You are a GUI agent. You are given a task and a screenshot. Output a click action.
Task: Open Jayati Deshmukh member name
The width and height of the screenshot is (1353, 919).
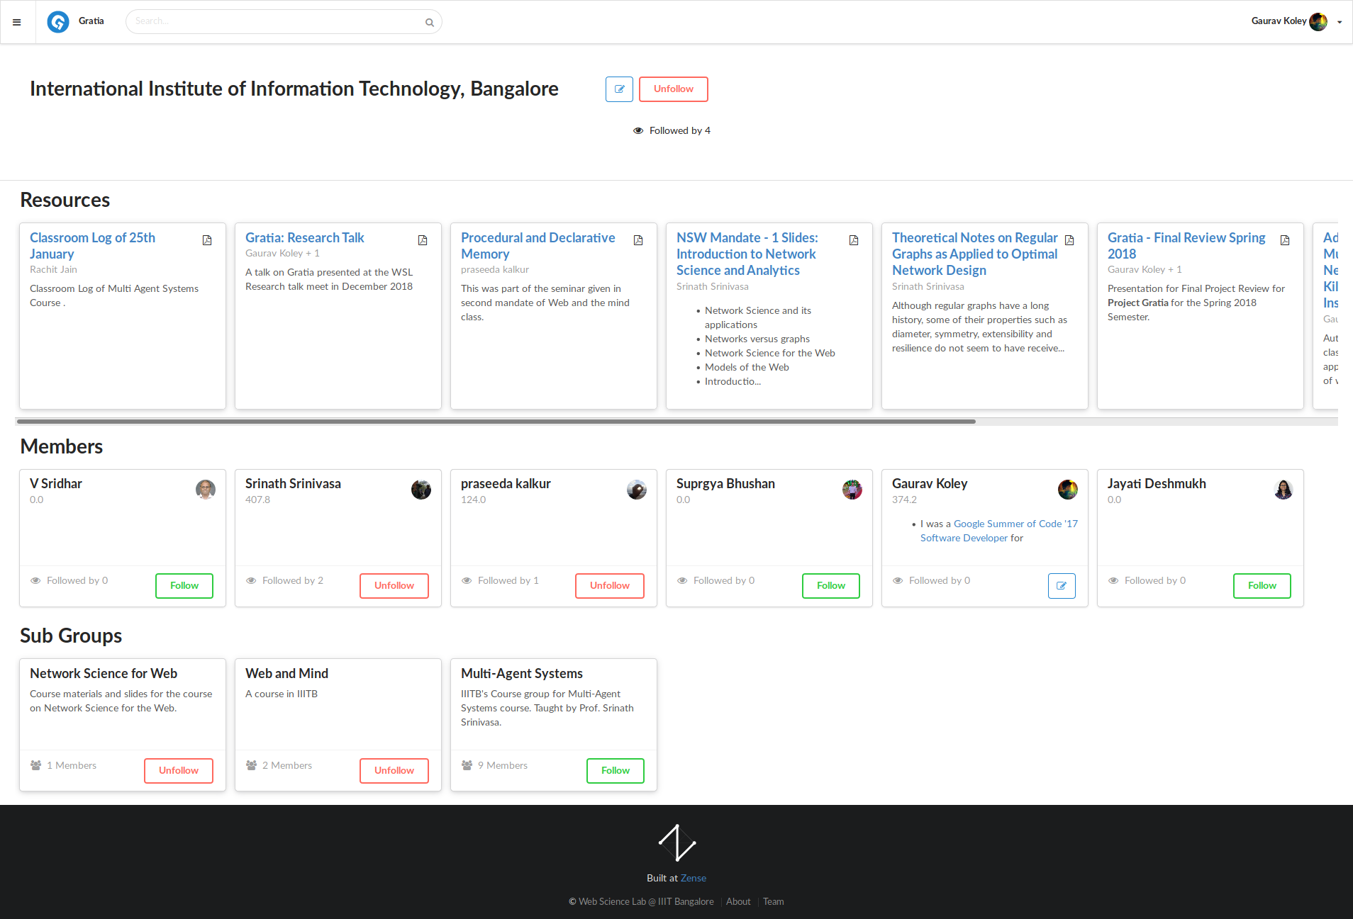click(x=1157, y=484)
